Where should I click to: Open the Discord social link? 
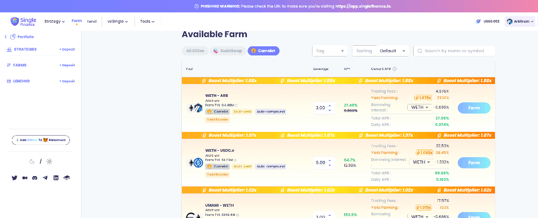(34, 178)
